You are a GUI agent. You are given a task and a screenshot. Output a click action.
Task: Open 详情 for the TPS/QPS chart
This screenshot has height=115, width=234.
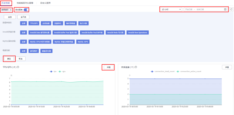108,67
